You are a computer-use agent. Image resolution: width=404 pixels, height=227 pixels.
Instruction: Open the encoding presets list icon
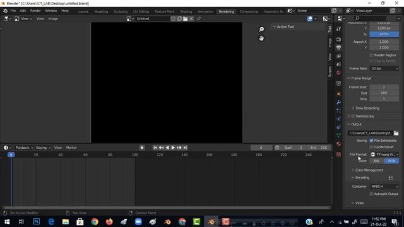[x=391, y=178]
